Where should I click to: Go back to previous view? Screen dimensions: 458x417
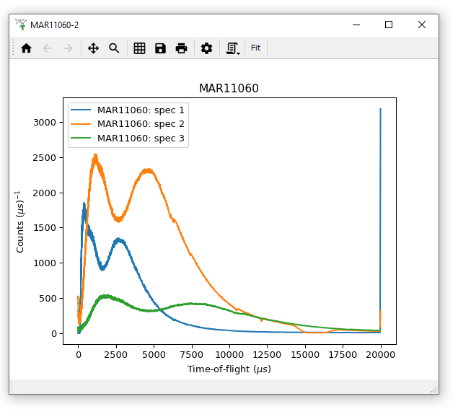[x=48, y=48]
